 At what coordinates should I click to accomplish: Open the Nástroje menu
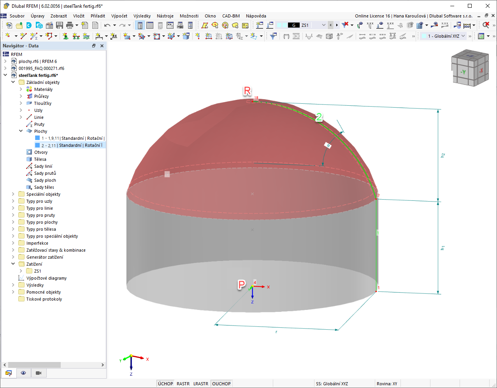(x=165, y=16)
